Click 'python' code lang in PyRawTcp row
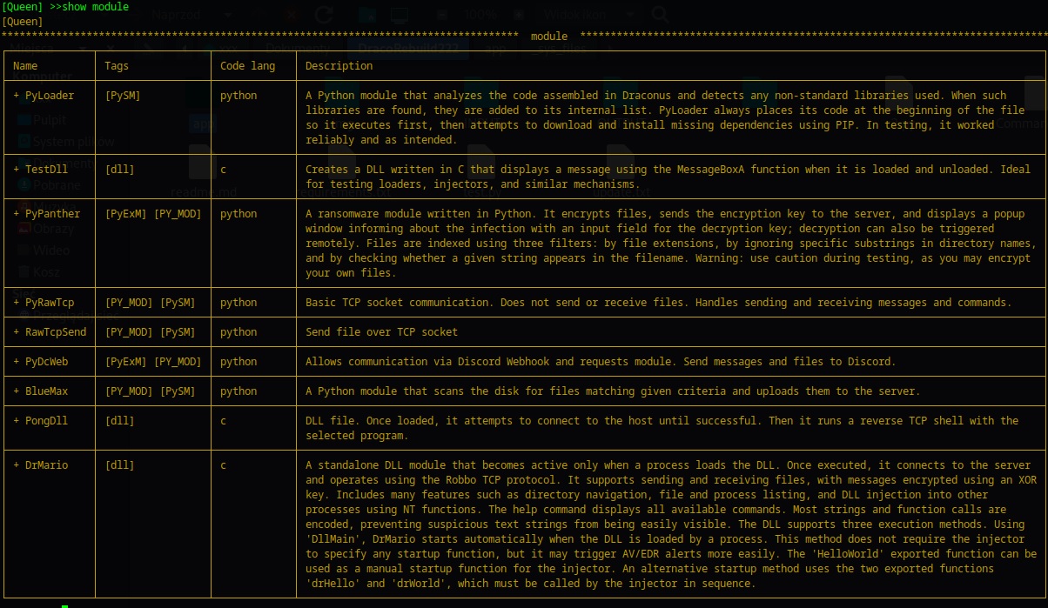This screenshot has width=1048, height=608. coord(238,303)
